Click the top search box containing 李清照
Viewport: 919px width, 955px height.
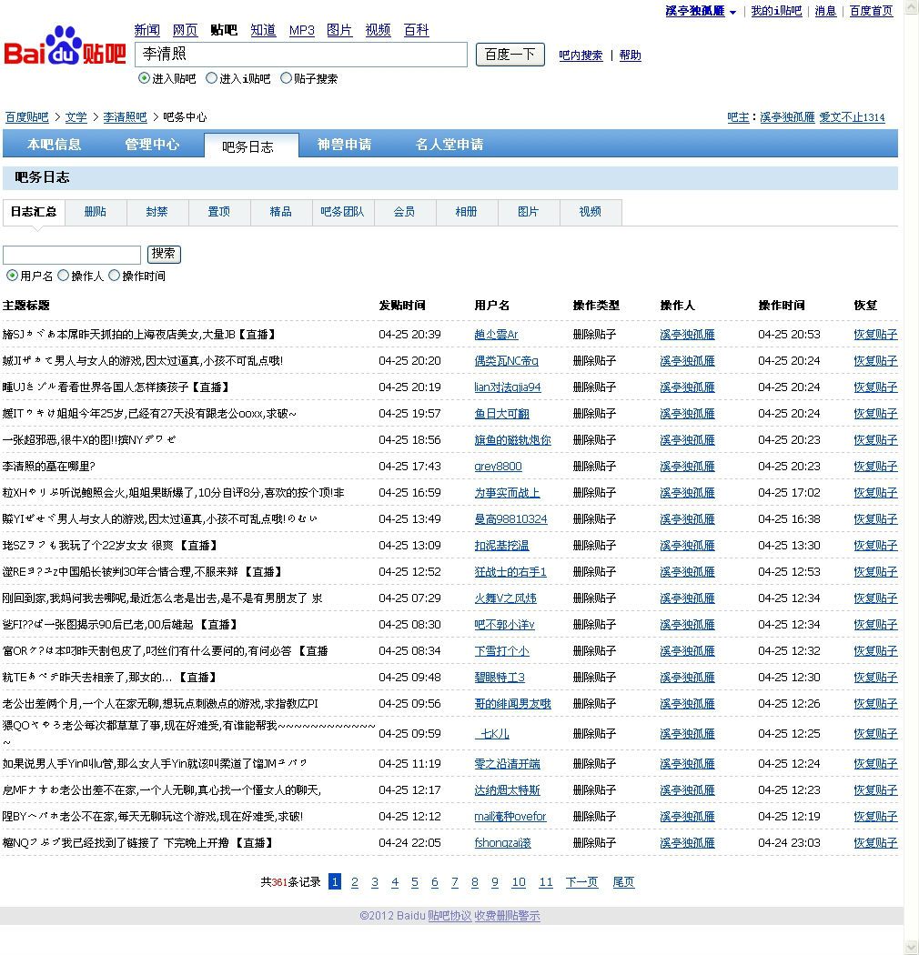pos(301,55)
